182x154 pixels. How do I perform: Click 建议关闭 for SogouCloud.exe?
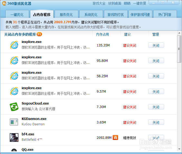point(129,107)
